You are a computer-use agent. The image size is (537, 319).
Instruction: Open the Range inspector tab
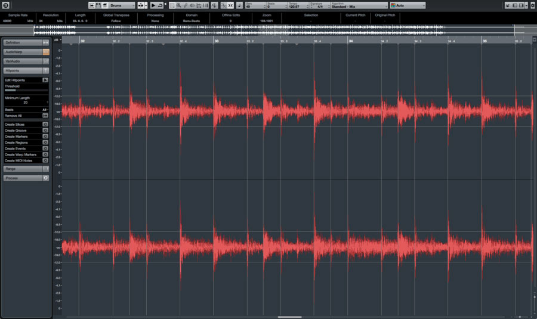[23, 169]
